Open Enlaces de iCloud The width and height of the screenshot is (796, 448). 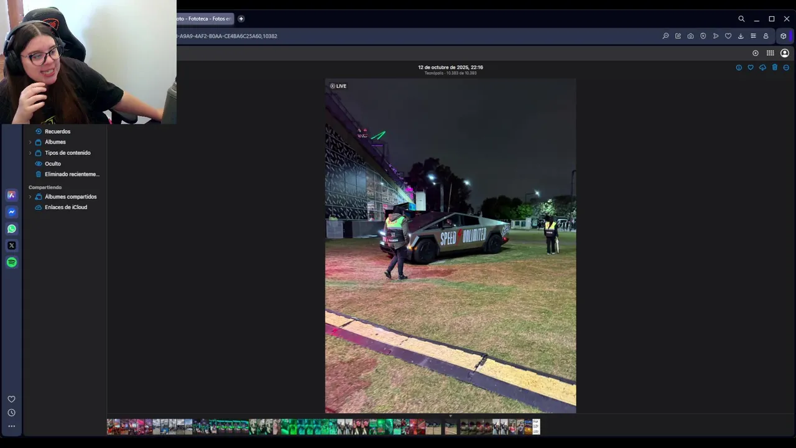65,207
